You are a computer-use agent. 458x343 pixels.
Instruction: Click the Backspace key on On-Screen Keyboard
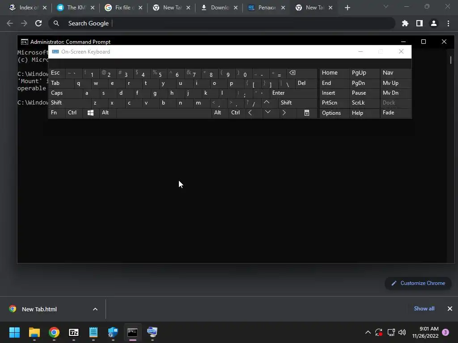(302, 73)
